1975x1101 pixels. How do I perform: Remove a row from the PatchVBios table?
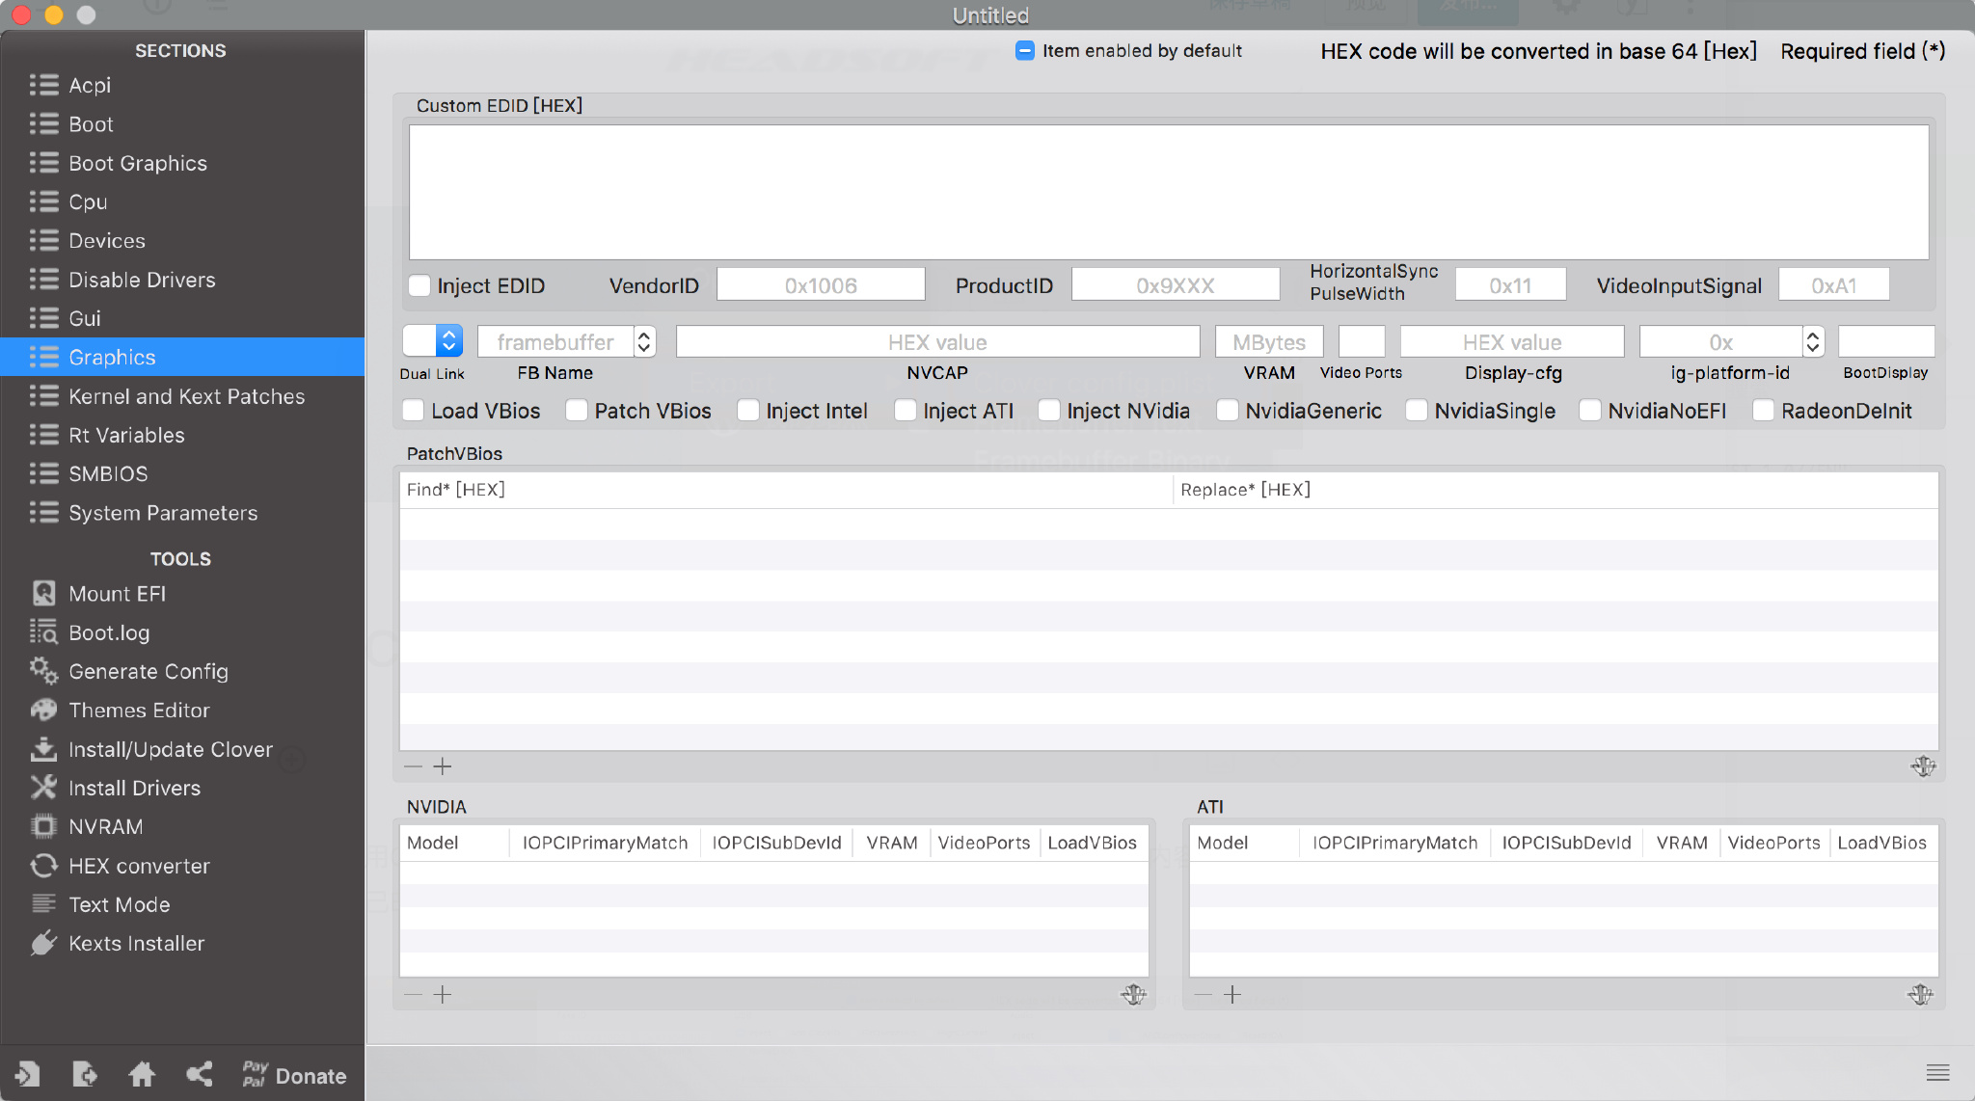point(413,766)
